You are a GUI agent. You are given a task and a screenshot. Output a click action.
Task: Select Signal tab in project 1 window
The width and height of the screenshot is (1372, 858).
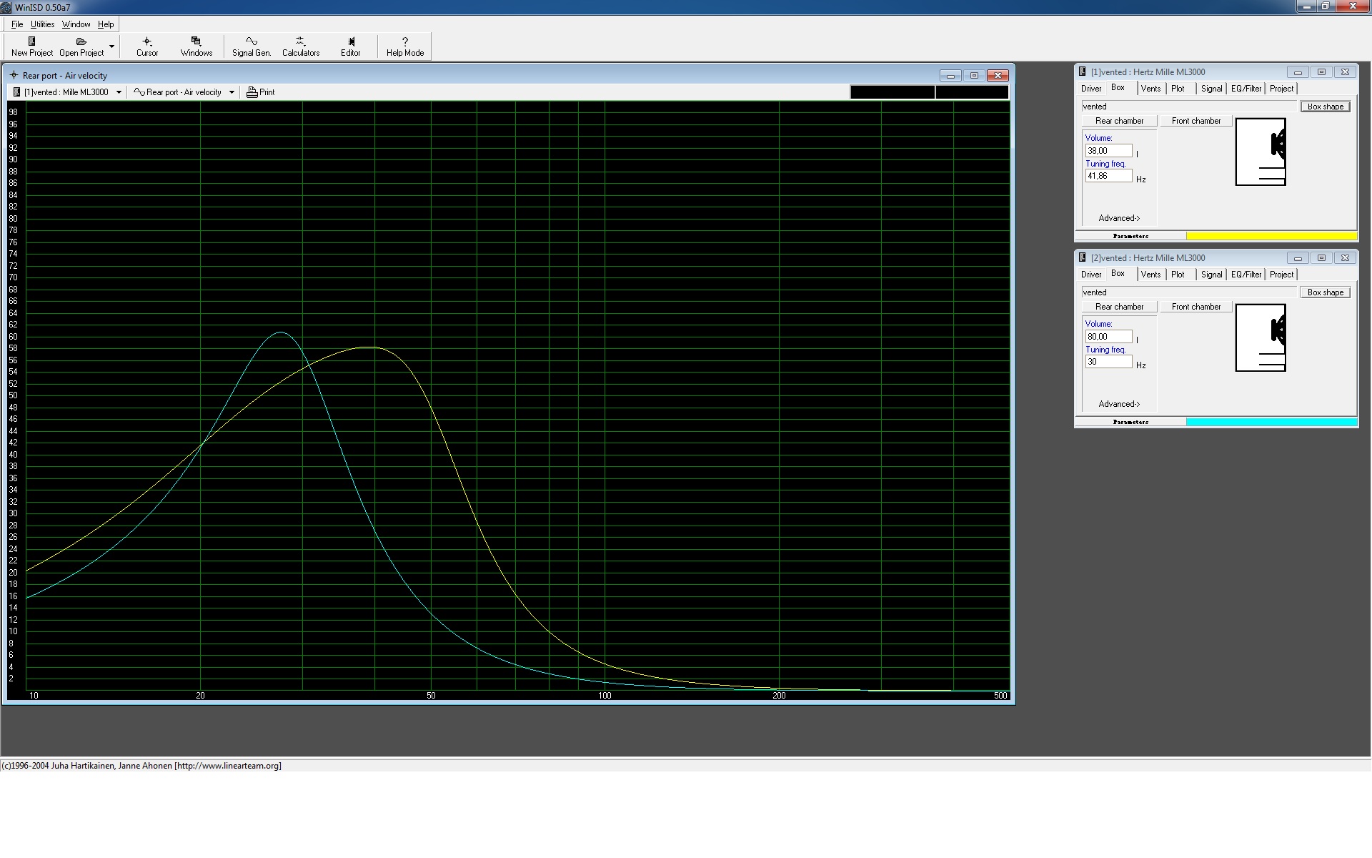(x=1211, y=89)
